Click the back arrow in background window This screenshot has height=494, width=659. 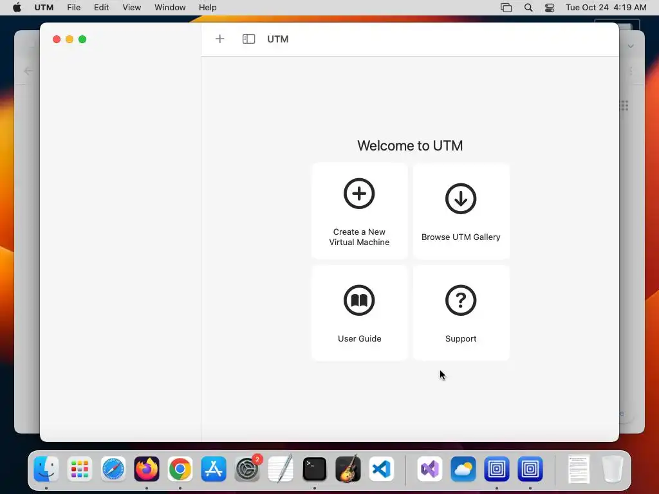coord(28,71)
